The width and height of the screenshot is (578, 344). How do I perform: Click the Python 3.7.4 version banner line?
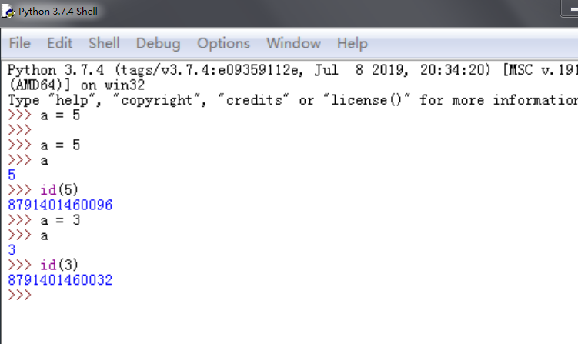pyautogui.click(x=292, y=70)
